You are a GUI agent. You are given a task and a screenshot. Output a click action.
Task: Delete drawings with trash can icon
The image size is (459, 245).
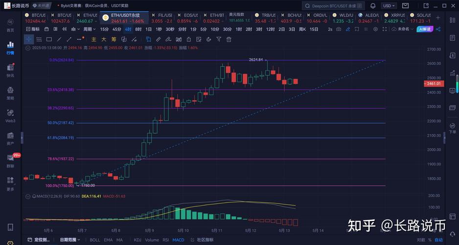point(229,39)
